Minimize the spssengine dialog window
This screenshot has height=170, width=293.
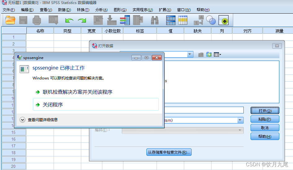136,58
